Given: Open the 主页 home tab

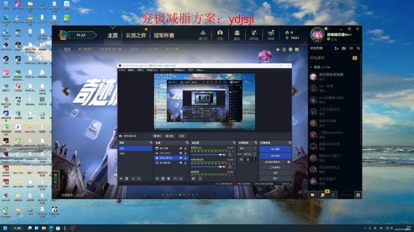Looking at the screenshot, I should coord(112,35).
